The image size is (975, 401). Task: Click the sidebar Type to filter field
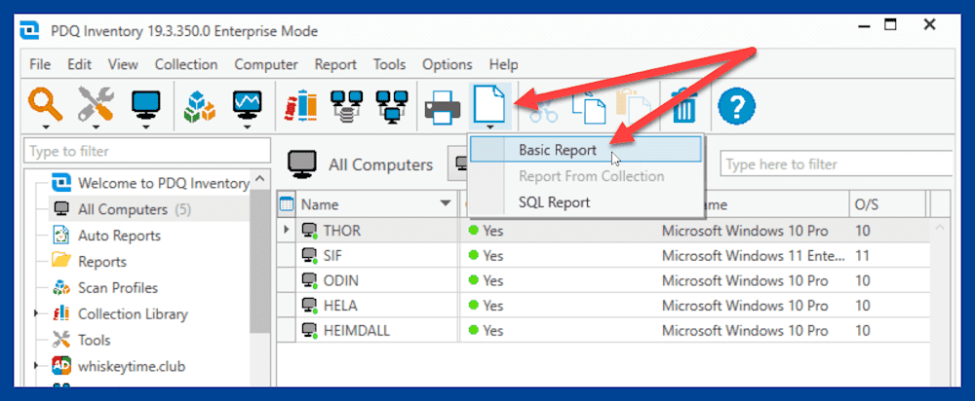[x=147, y=151]
